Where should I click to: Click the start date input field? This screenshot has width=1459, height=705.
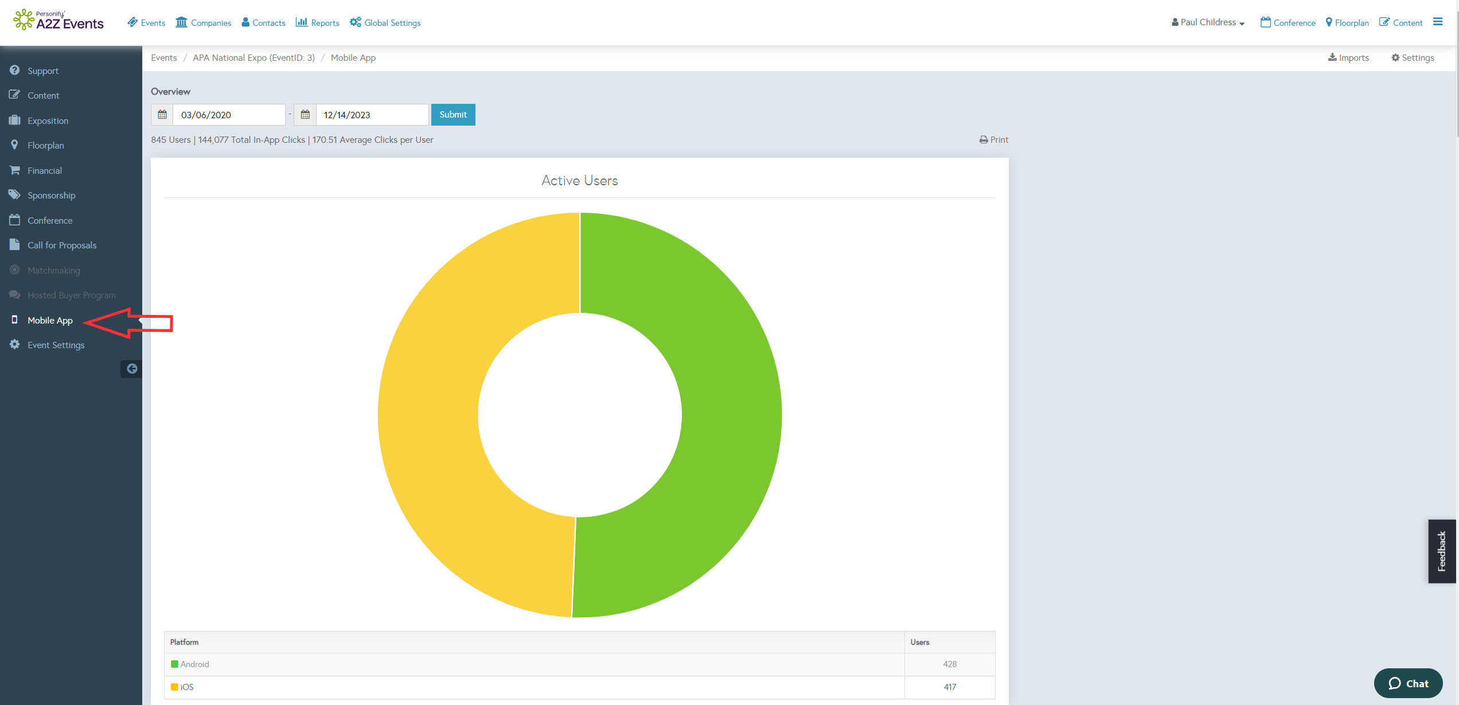pyautogui.click(x=229, y=115)
